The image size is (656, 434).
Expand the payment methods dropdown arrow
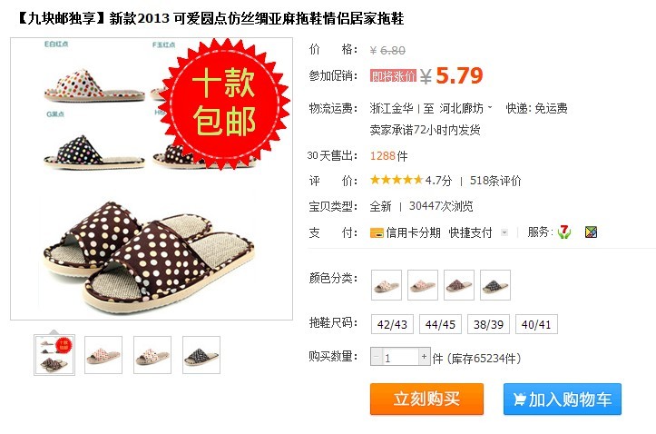[x=504, y=232]
